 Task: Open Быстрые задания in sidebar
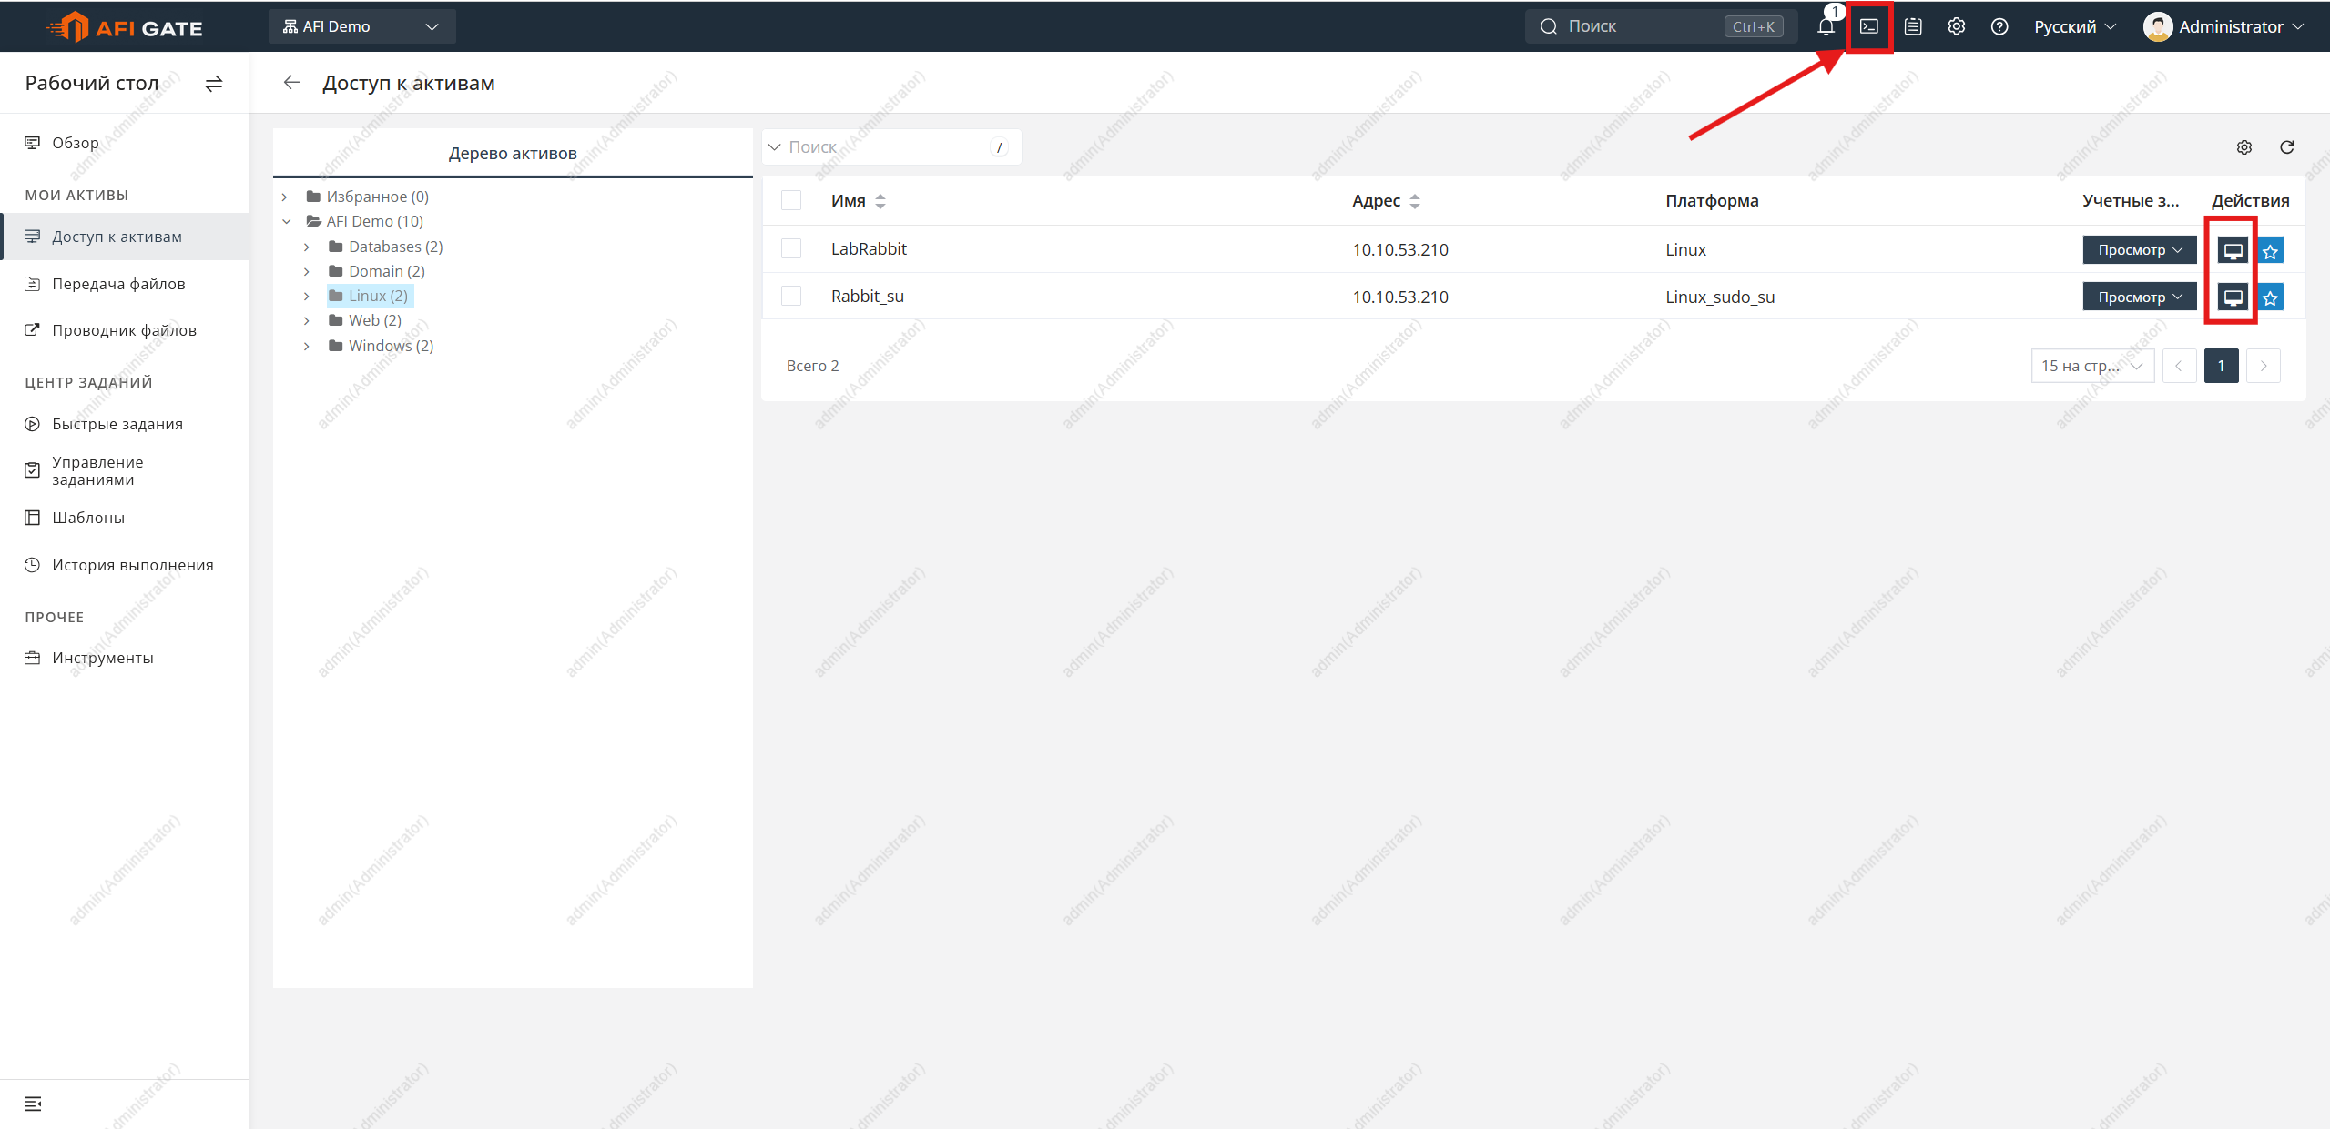125,424
